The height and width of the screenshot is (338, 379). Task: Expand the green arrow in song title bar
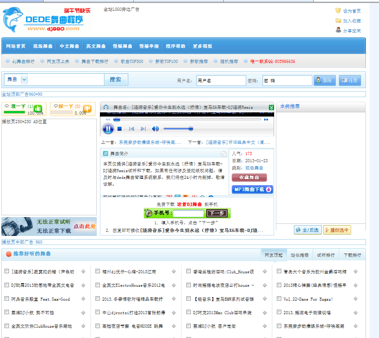pyautogui.click(x=271, y=107)
